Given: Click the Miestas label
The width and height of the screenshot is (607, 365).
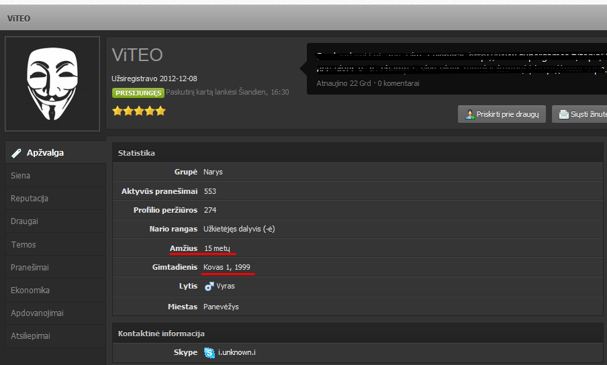Looking at the screenshot, I should [183, 307].
